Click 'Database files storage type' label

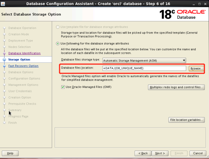click(x=81, y=60)
